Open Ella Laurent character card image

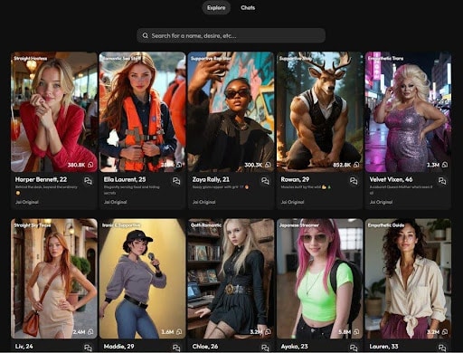(143, 112)
